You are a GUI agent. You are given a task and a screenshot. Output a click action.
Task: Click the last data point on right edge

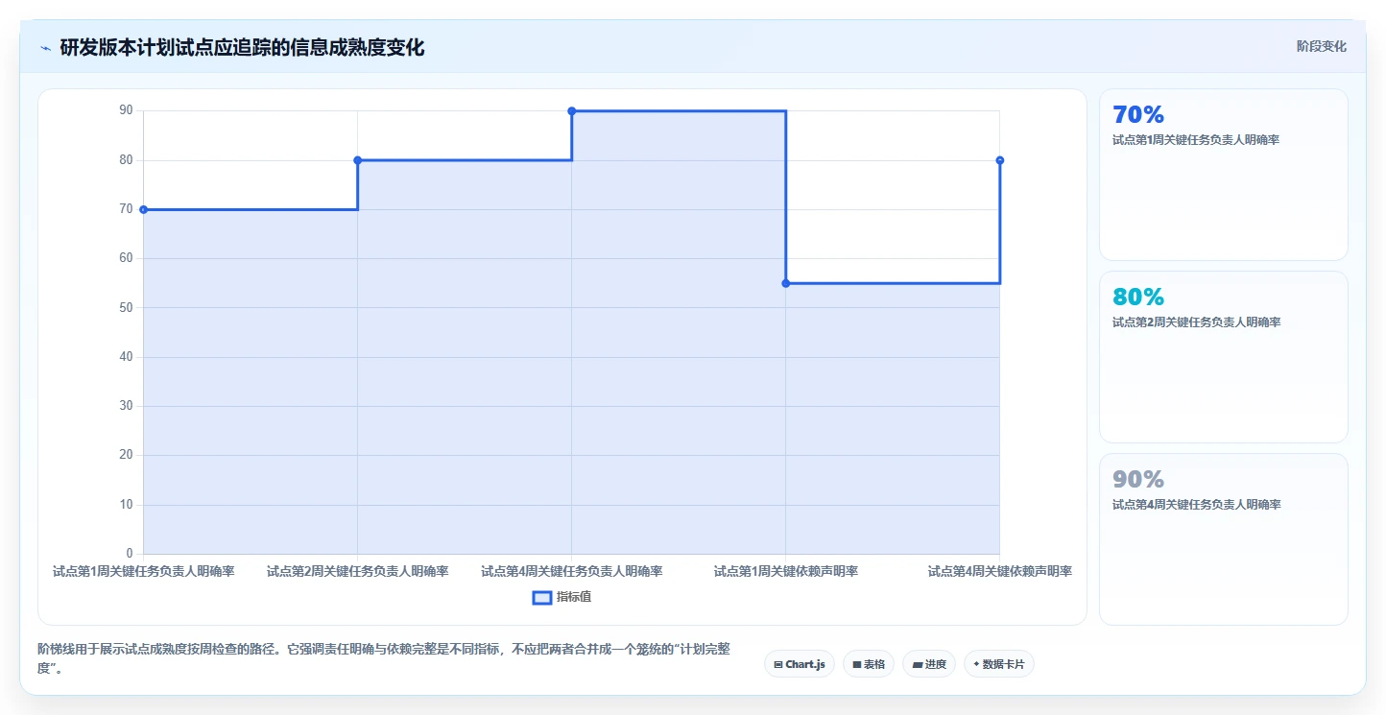1000,160
